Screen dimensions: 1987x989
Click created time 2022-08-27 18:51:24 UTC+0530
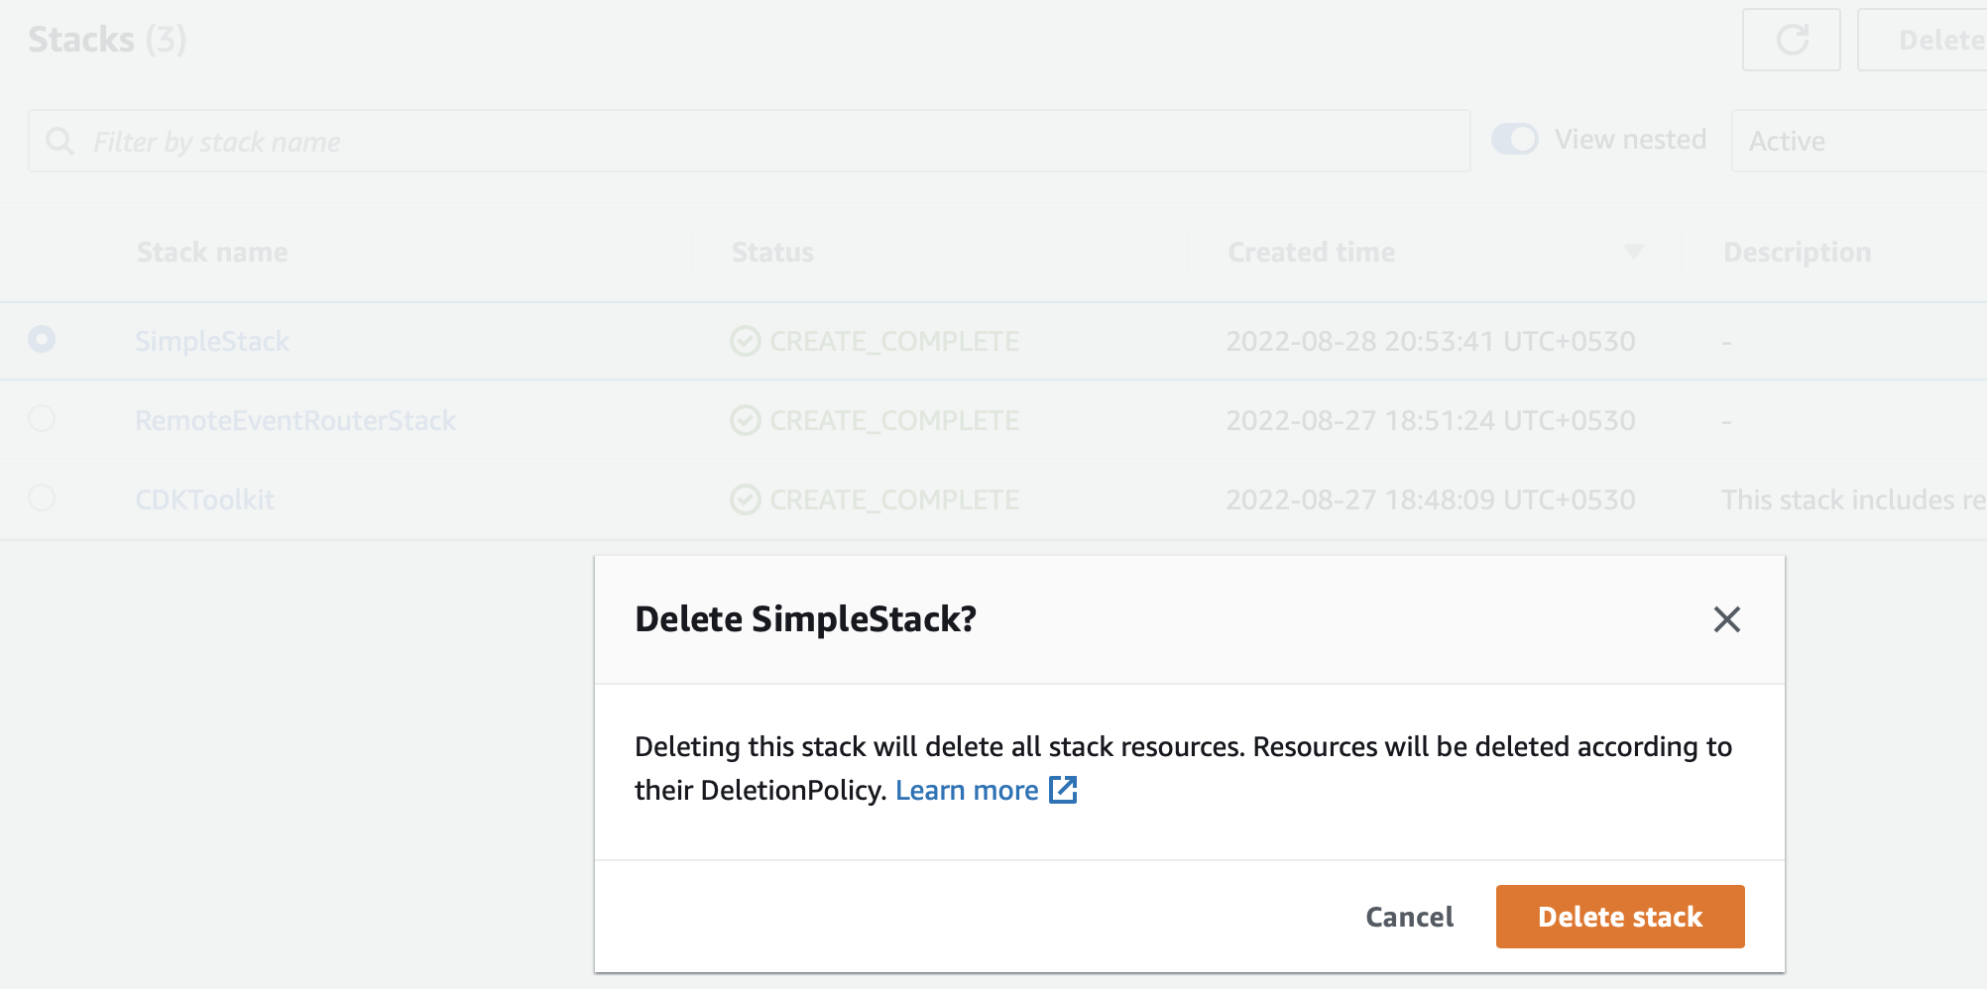point(1431,420)
